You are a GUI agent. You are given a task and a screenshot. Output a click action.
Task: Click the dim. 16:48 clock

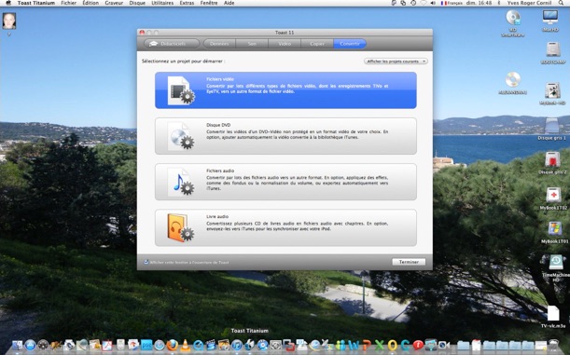point(480,3)
